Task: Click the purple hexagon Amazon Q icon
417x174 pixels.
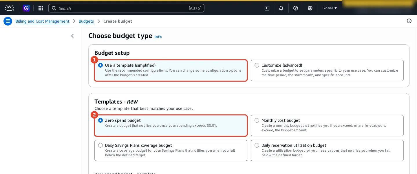Action: pos(26,8)
